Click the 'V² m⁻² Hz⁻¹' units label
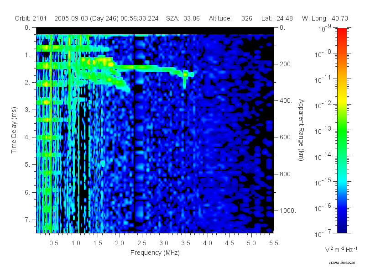Screen dimensions: 365x274 [341, 249]
